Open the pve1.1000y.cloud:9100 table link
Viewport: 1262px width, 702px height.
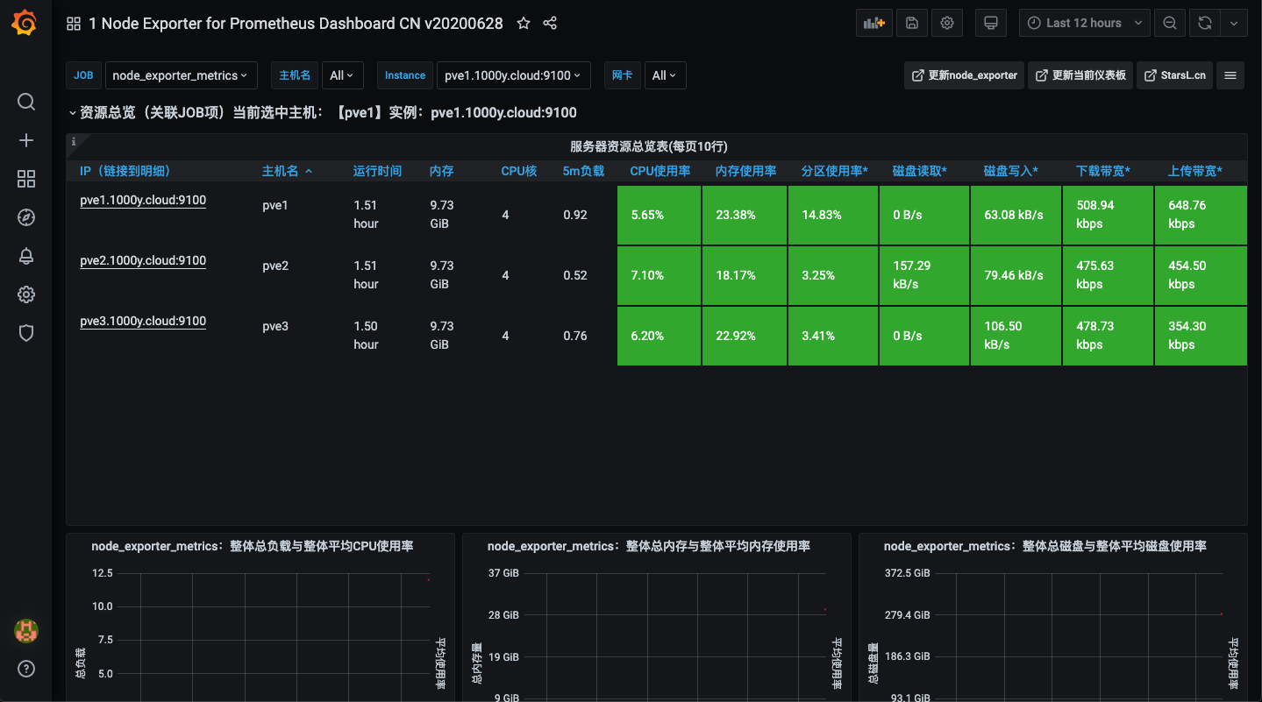point(143,201)
